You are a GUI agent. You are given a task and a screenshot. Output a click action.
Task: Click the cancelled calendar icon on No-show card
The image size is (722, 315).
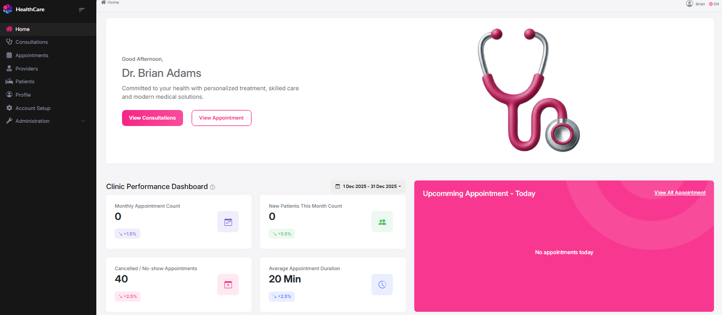click(228, 285)
